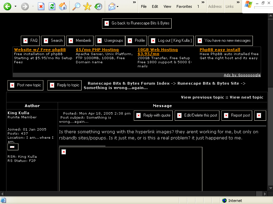Click scroll up arrow on vertical scrollbar
273x204 pixels.
pyautogui.click(x=271, y=16)
